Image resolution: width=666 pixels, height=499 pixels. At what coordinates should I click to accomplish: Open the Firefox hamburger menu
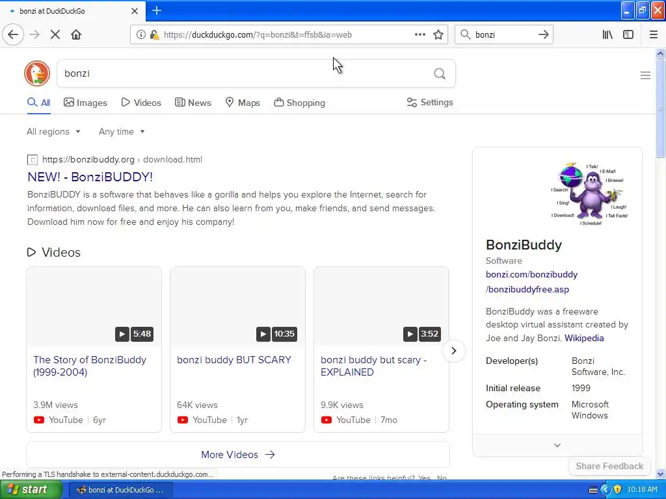pos(654,35)
